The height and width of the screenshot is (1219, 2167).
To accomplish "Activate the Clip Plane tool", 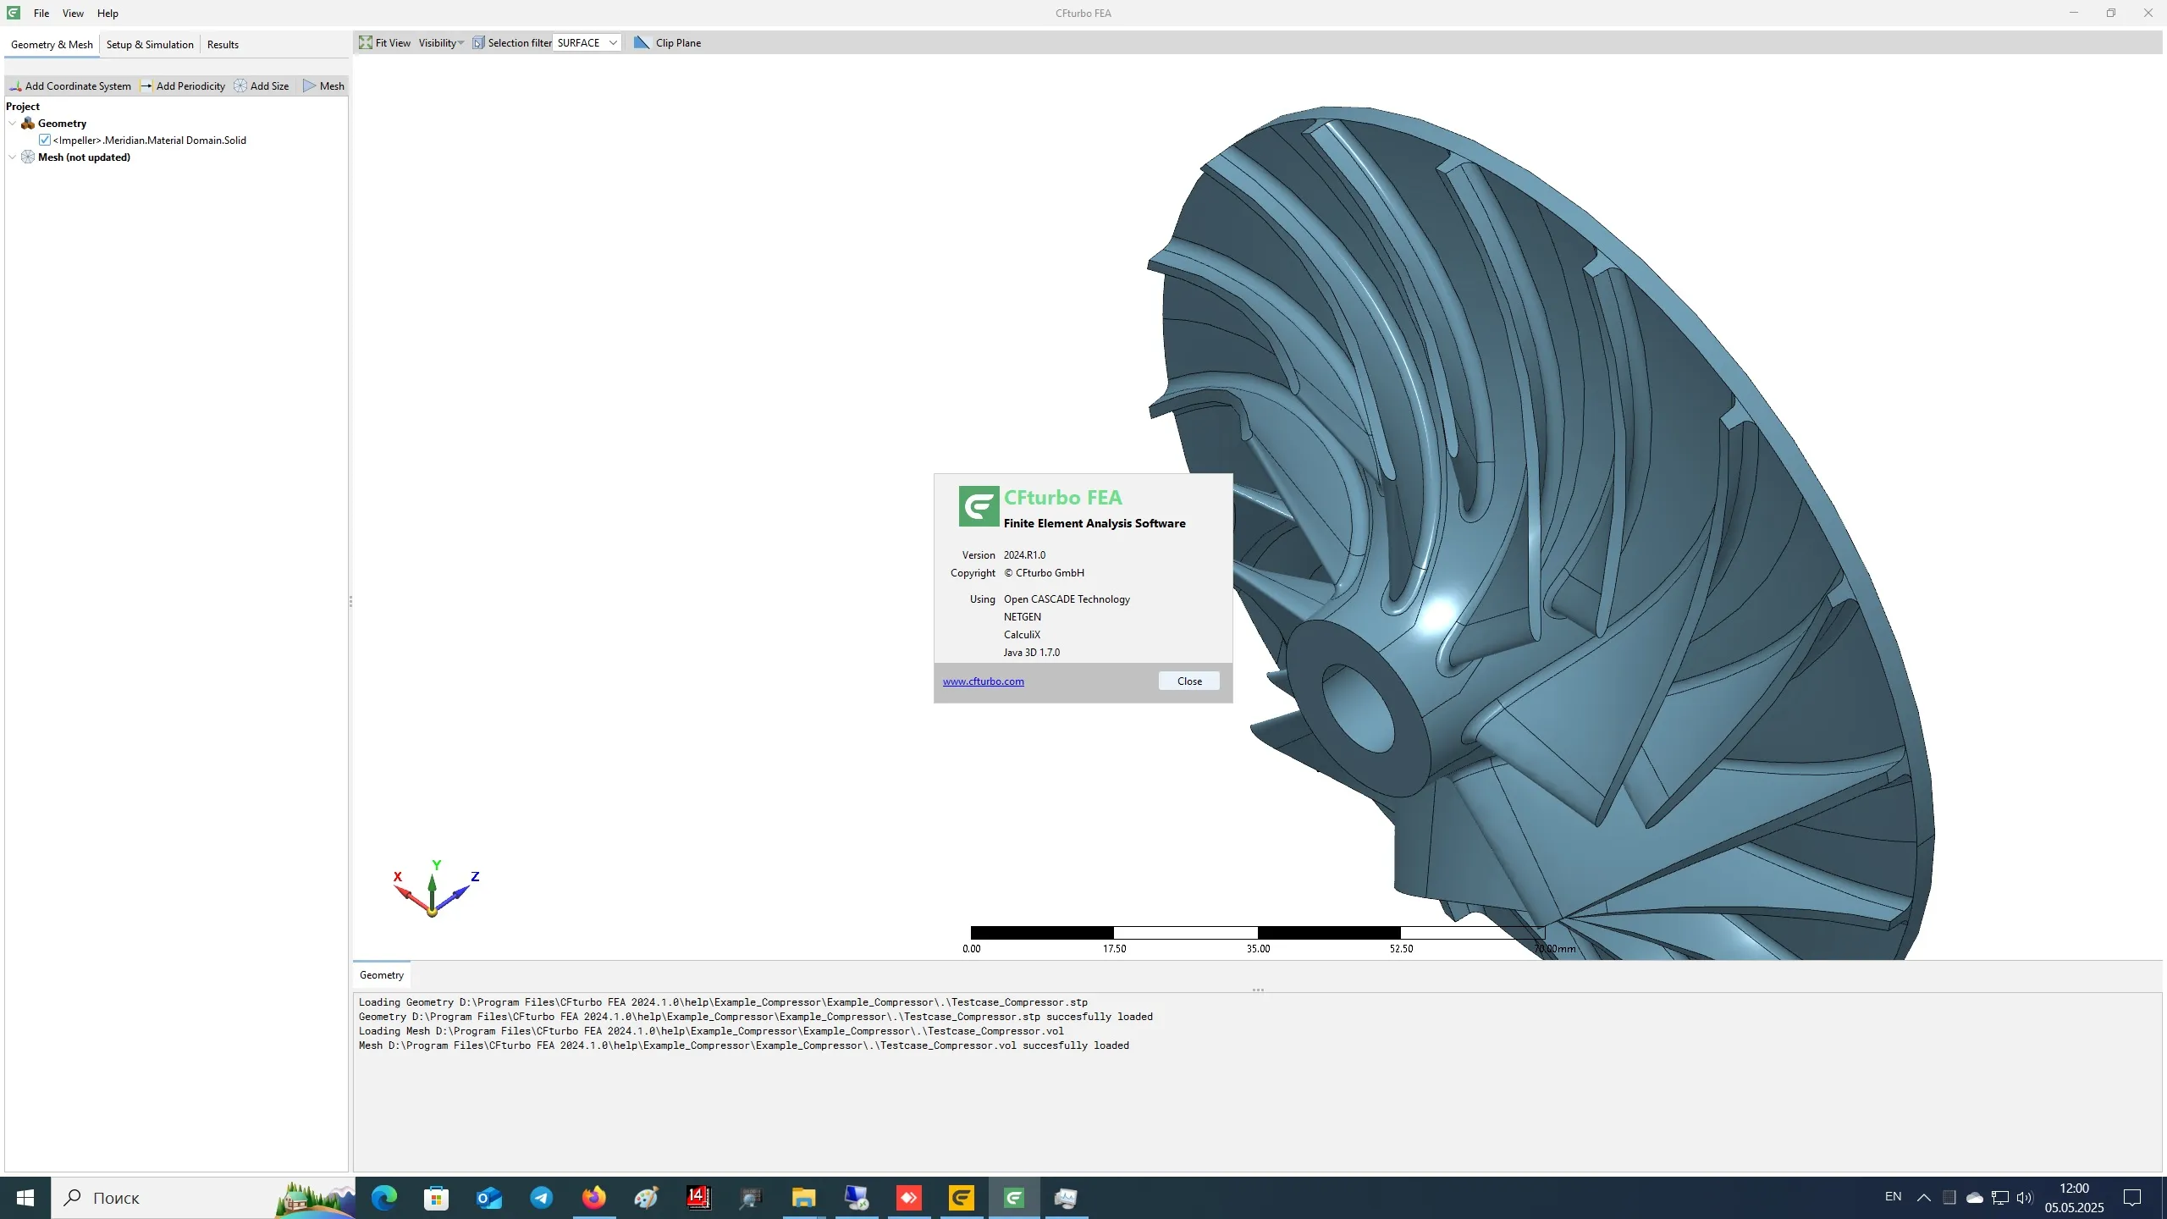I will [668, 42].
